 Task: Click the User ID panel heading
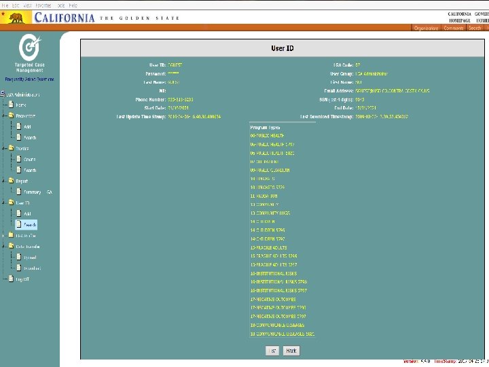pyautogui.click(x=283, y=48)
